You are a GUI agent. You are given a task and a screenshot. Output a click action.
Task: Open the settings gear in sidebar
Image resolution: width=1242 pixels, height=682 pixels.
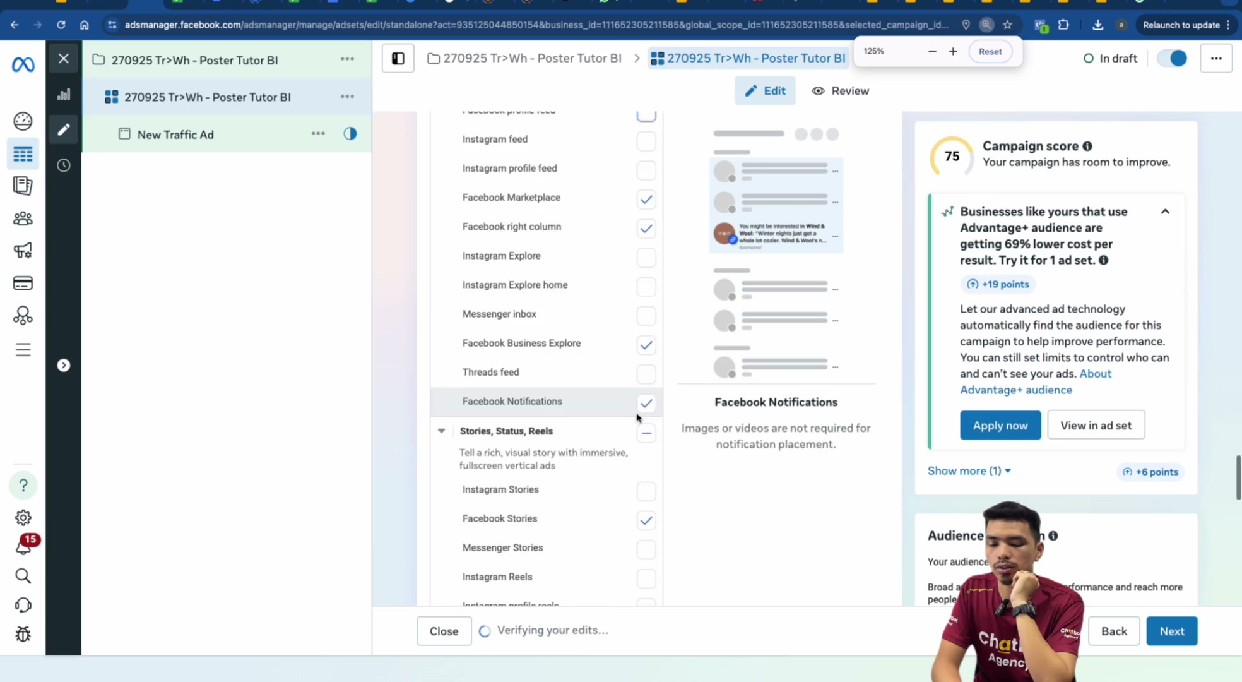coord(23,517)
